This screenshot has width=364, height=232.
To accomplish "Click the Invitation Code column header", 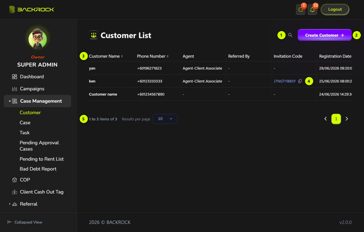I will click(x=288, y=56).
